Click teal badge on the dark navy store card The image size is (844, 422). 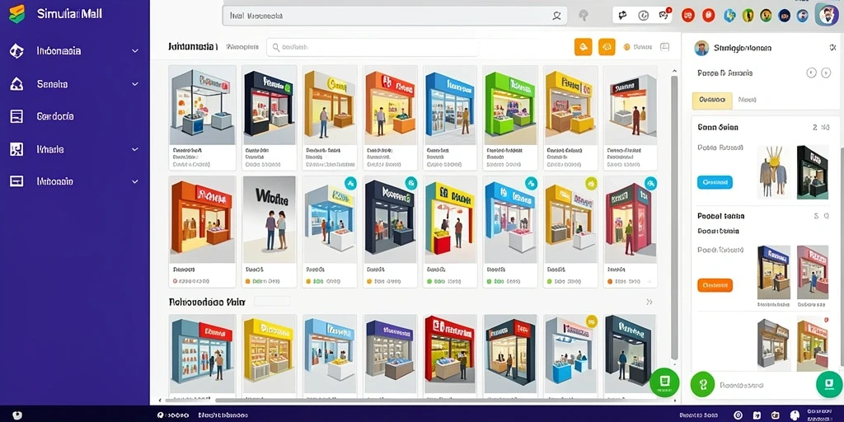(411, 183)
